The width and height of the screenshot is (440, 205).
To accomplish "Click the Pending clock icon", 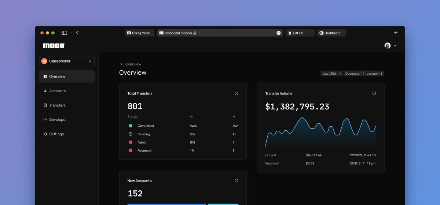I will [x=131, y=134].
